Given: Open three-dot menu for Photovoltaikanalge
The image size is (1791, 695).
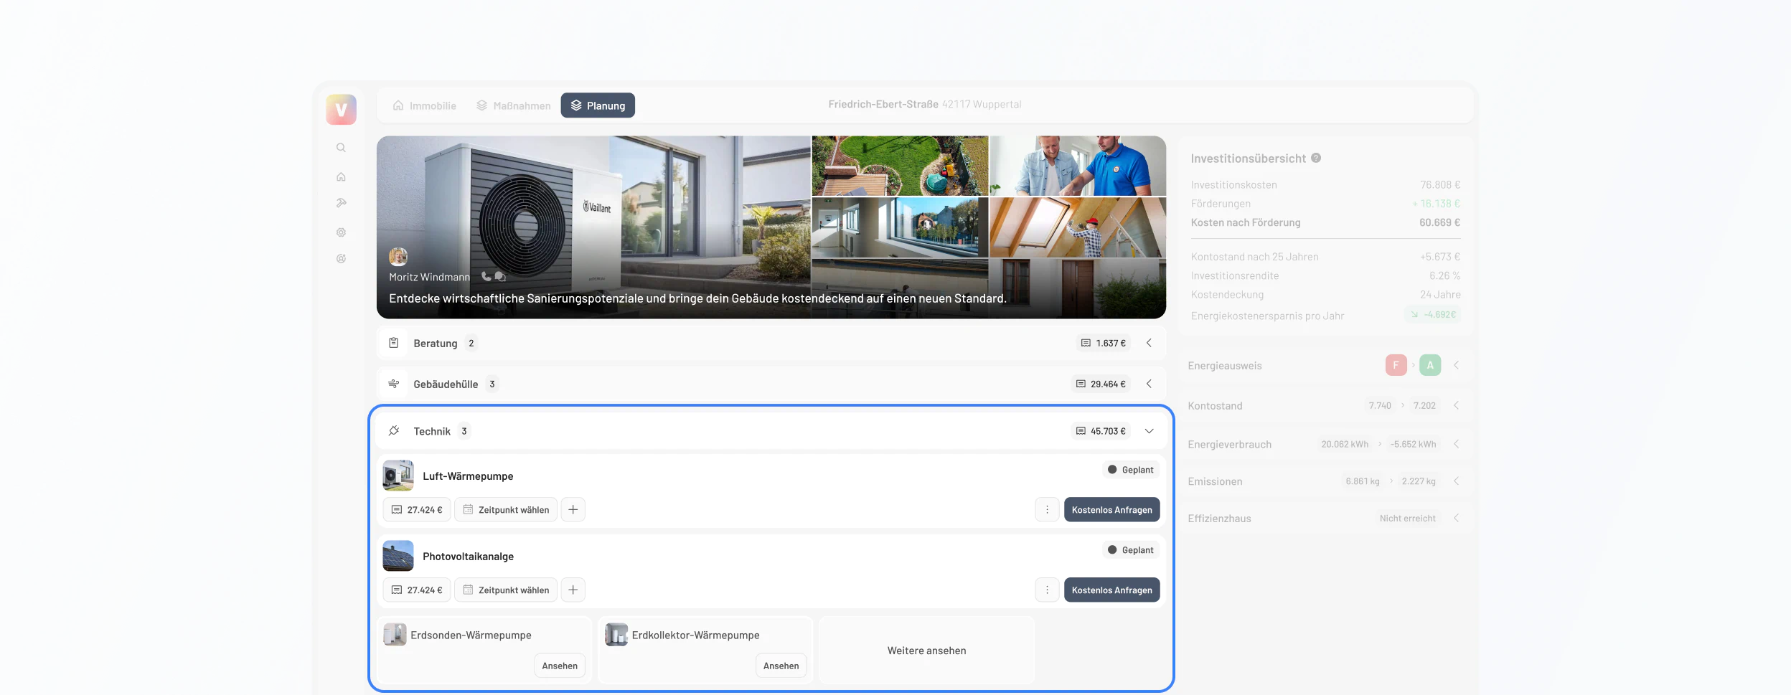Looking at the screenshot, I should pos(1047,590).
